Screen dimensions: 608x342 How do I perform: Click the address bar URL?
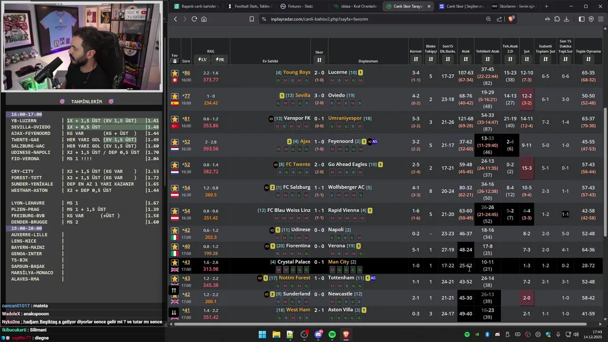point(319,19)
